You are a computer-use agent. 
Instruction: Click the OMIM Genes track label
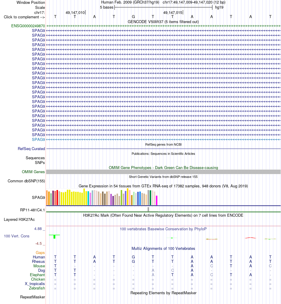tap(33, 172)
